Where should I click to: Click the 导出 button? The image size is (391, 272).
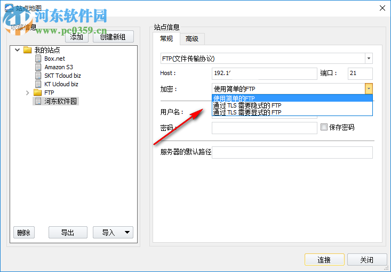click(68, 233)
